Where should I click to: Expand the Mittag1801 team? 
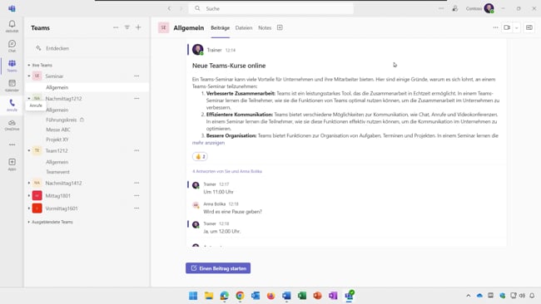(x=29, y=195)
